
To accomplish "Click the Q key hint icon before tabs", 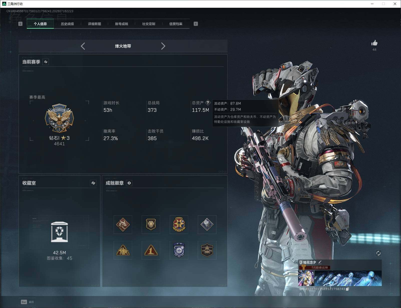I will pyautogui.click(x=21, y=24).
